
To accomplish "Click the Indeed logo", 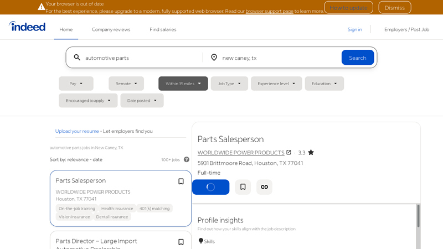I will pos(27,27).
